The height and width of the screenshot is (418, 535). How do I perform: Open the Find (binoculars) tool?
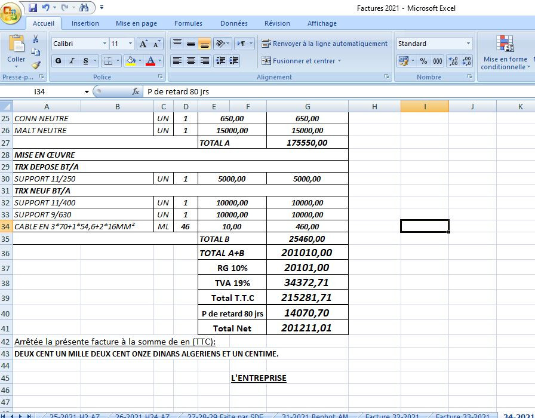click(85, 7)
